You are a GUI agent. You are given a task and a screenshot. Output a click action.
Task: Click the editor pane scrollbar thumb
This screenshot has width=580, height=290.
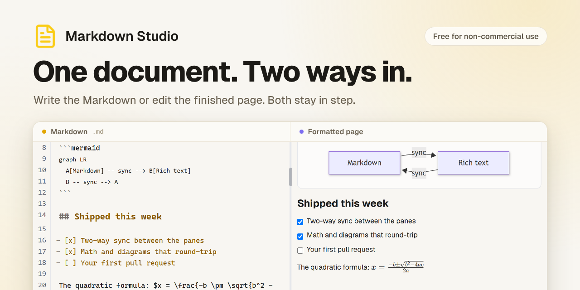click(290, 177)
